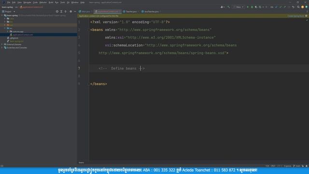The image size is (309, 174).
Task: Switch to the JavaTeacher.java editor tab
Action: point(151,12)
